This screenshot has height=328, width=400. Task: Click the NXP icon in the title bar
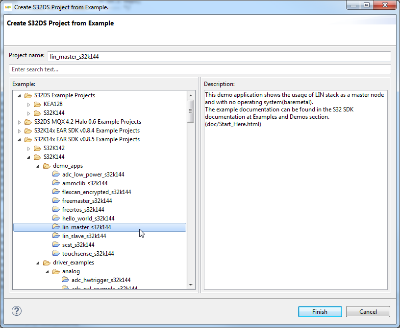(8, 7)
